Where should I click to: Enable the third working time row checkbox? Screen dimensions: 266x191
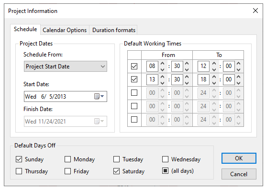134,93
